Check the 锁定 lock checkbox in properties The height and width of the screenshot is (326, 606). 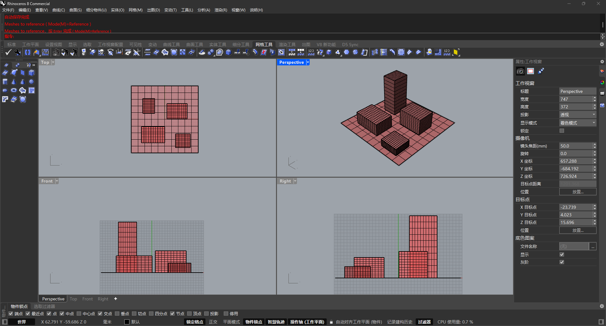(562, 131)
